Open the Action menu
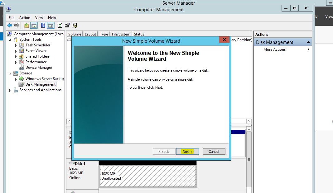 [x=25, y=18]
